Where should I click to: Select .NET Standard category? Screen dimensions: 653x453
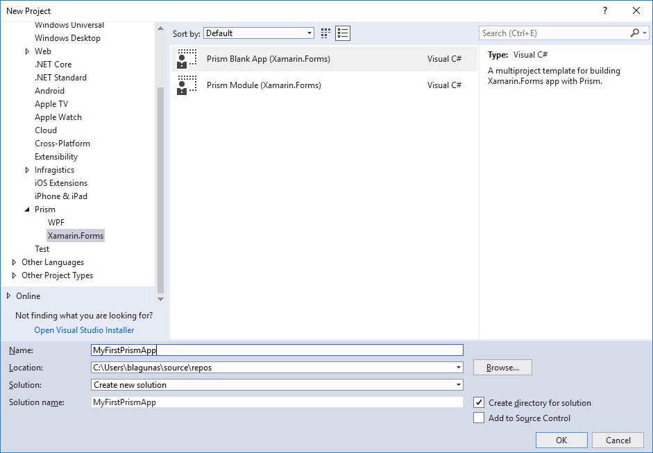tap(60, 78)
